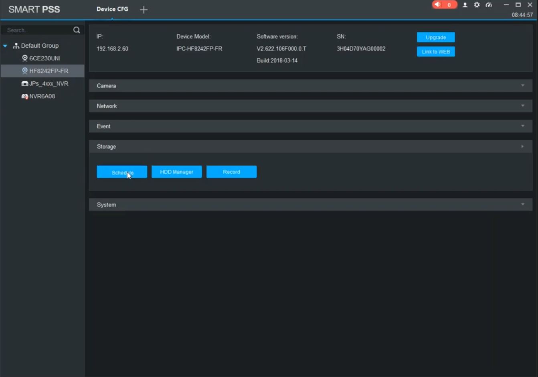Switch to the Device CFG tab
The width and height of the screenshot is (538, 377).
[x=112, y=9]
